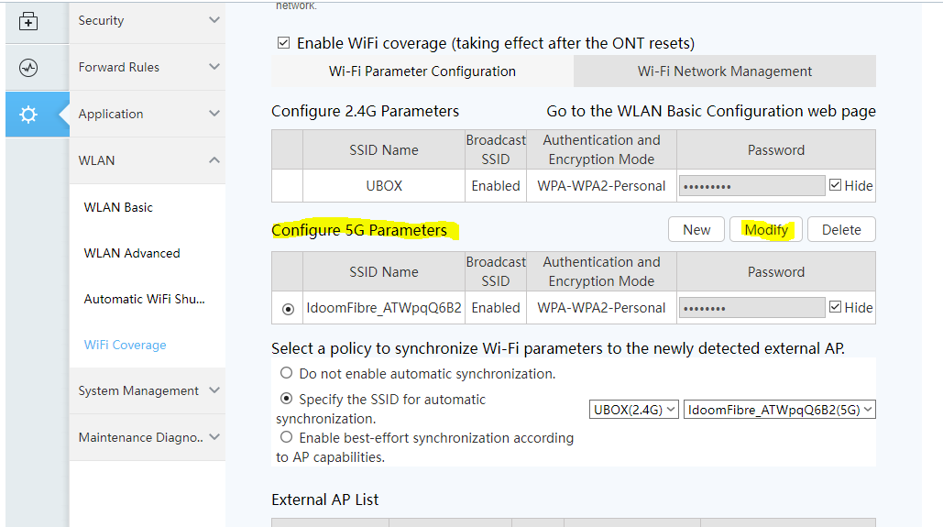Choose Do not enable automatic synchronization

(x=287, y=374)
